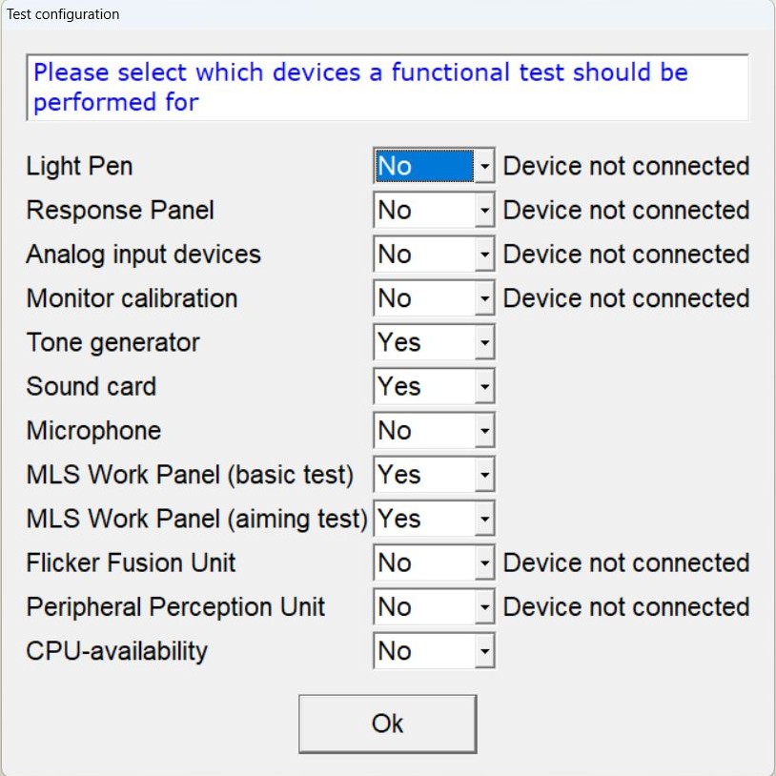
Task: Click the CPU-availability label
Action: click(117, 652)
